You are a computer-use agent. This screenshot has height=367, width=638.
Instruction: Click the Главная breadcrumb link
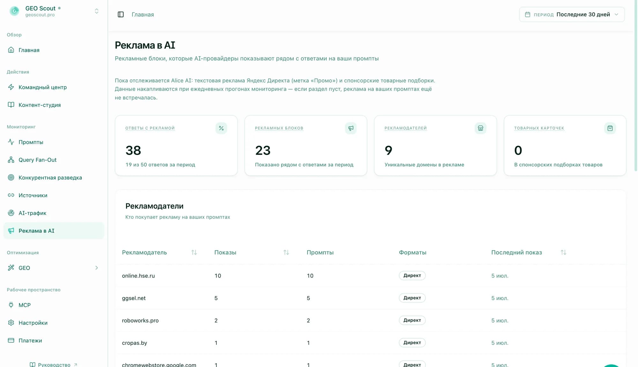pos(143,14)
